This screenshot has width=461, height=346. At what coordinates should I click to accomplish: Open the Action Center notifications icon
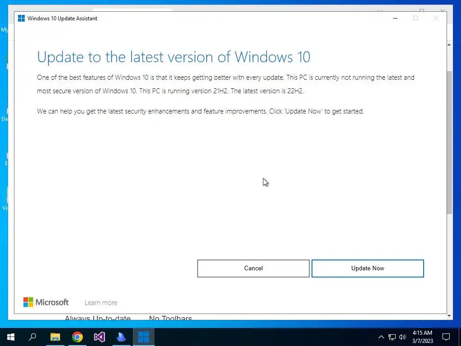pos(446,337)
